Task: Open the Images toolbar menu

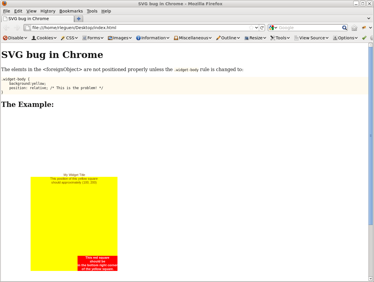Action: [x=120, y=38]
